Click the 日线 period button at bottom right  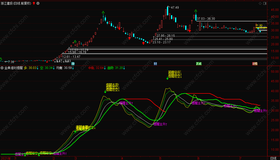point(273,158)
